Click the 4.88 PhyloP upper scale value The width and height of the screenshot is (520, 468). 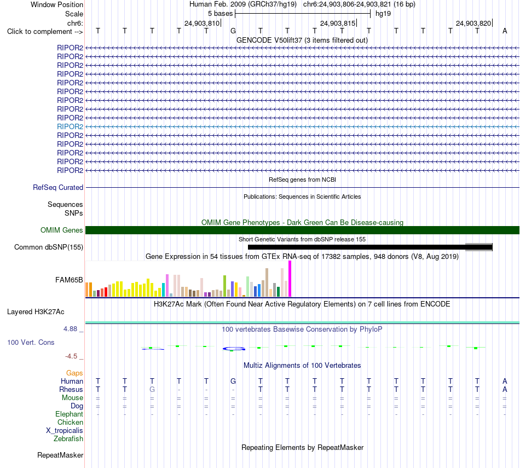click(x=70, y=328)
